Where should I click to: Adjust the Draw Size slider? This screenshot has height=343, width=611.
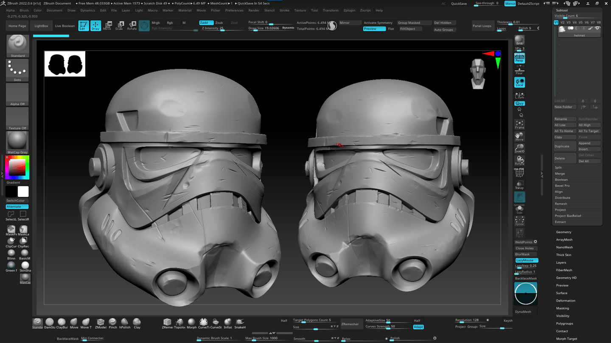click(x=264, y=28)
